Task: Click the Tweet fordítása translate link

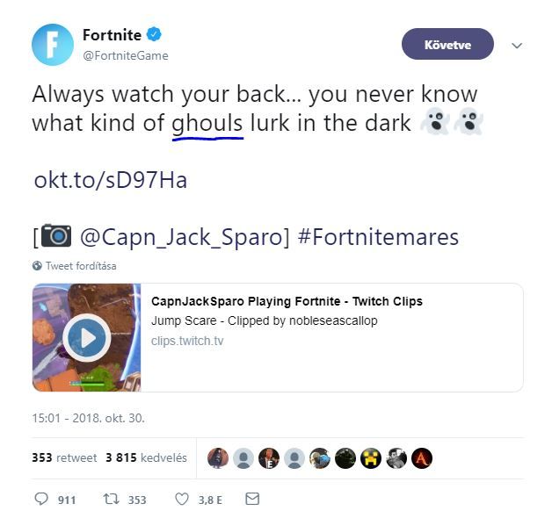Action: 81,266
